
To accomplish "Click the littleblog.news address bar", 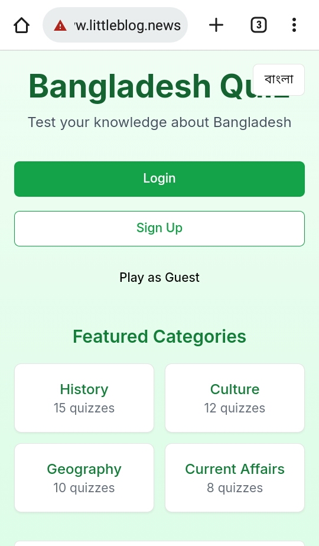I will (x=115, y=25).
